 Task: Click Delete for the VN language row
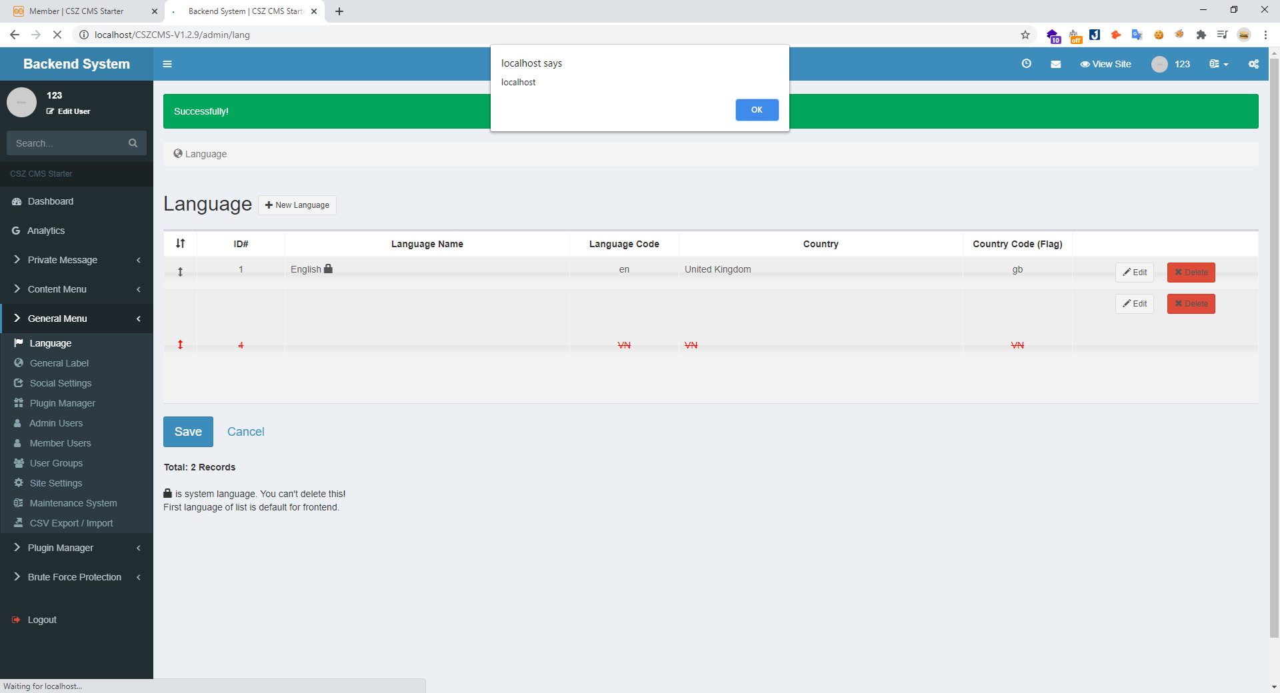[x=1191, y=304]
